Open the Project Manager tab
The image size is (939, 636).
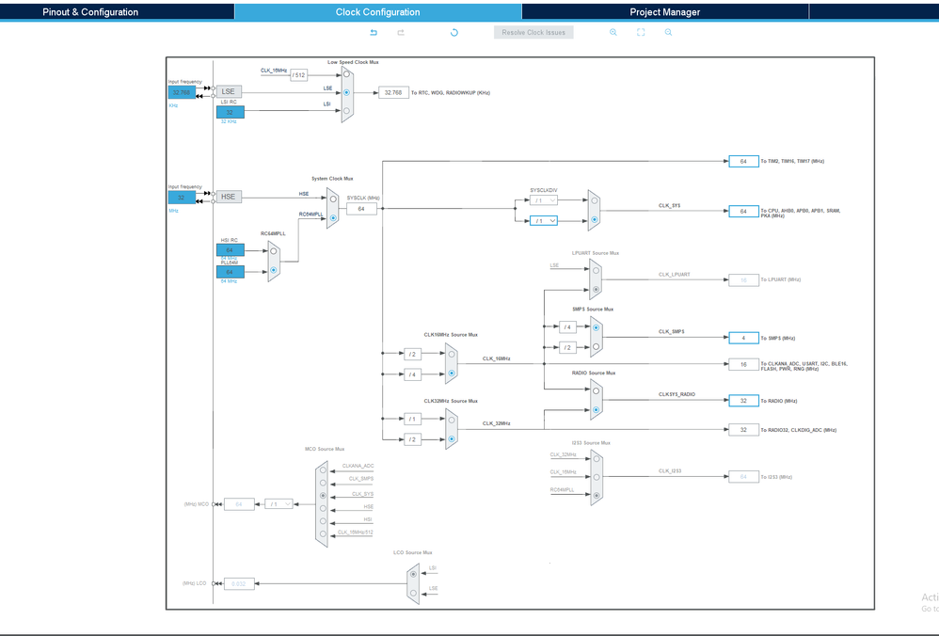664,12
